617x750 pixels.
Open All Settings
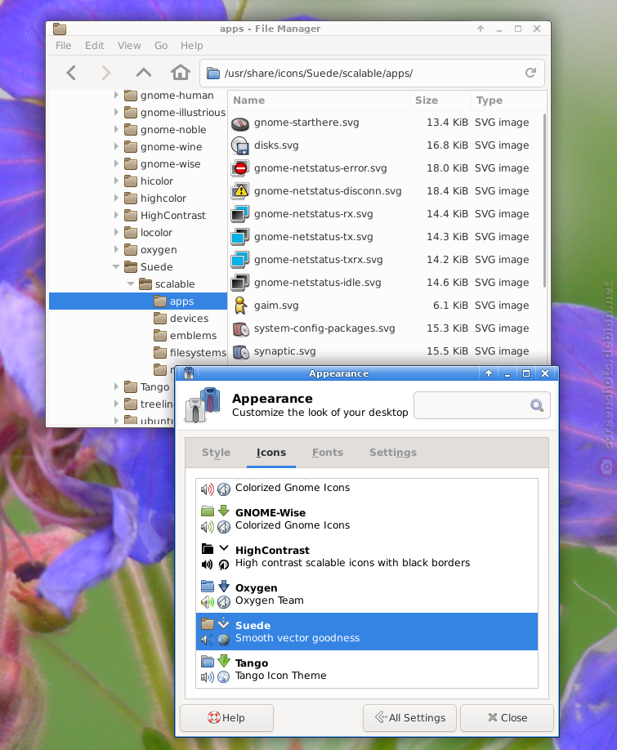pyautogui.click(x=409, y=718)
